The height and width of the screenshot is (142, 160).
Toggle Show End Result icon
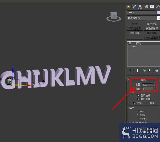pos(137,70)
